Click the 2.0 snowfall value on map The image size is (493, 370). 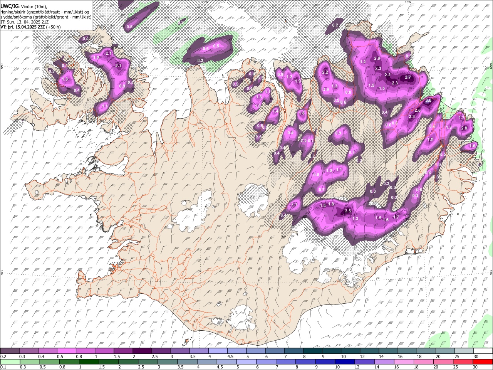[377, 59]
